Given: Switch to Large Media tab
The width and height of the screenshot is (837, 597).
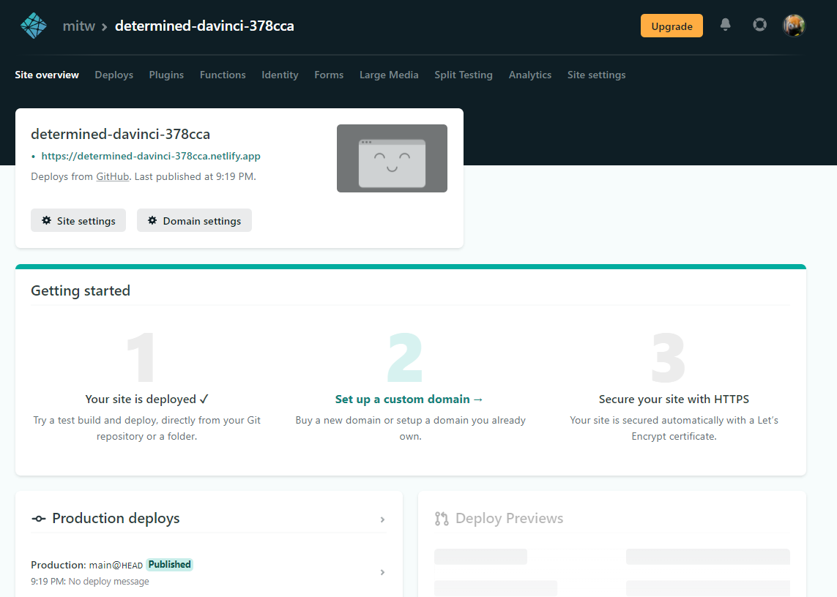Looking at the screenshot, I should pyautogui.click(x=389, y=75).
